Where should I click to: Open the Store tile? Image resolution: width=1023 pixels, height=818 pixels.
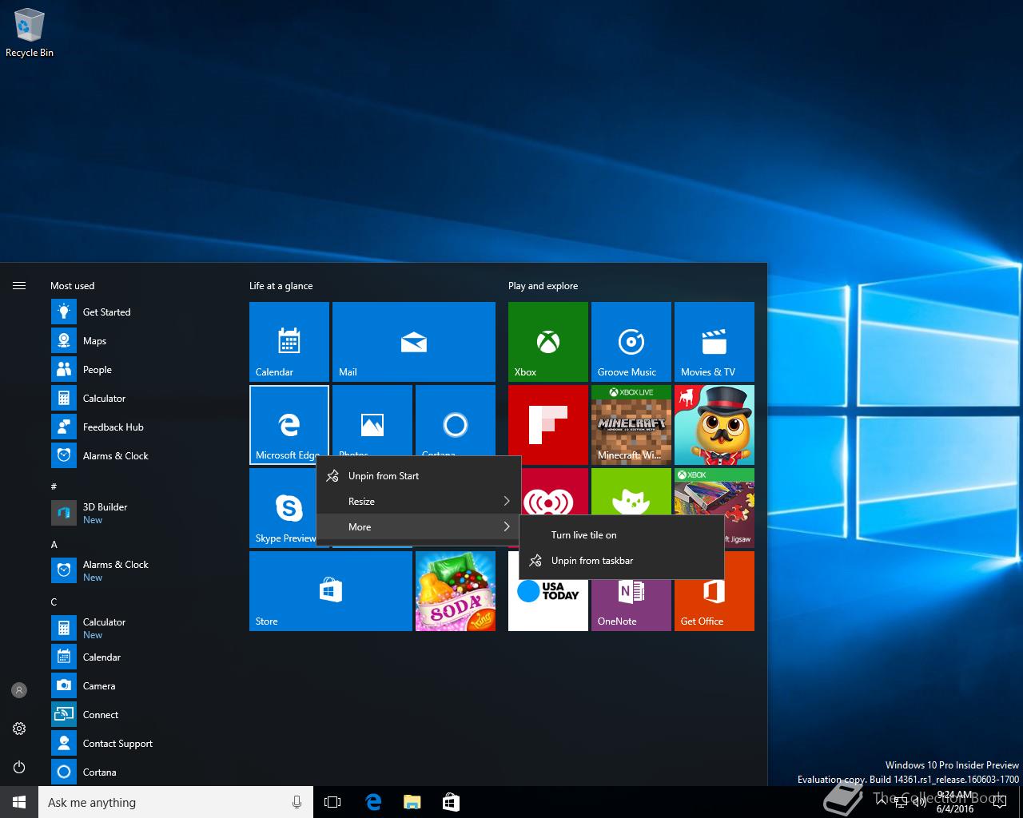pyautogui.click(x=331, y=591)
